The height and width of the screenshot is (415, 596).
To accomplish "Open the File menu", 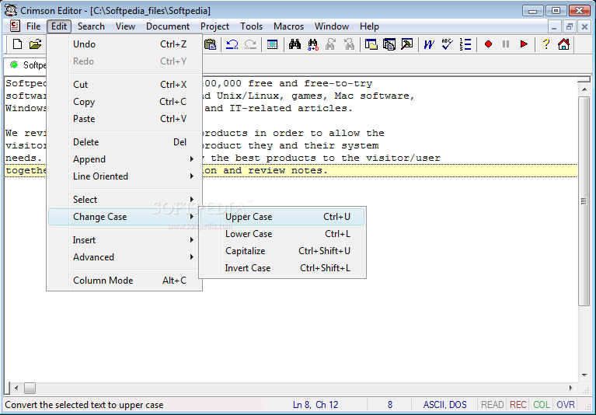I will [x=33, y=26].
